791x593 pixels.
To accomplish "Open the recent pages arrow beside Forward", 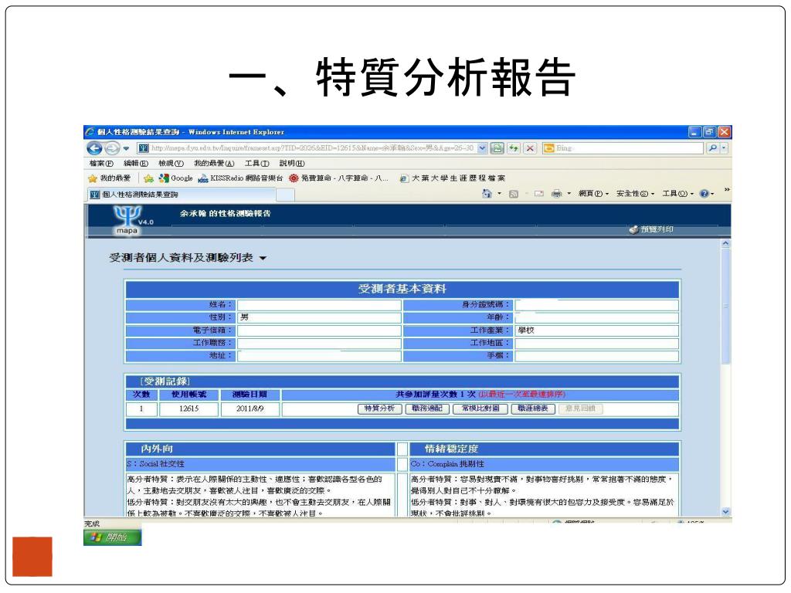I will point(126,148).
